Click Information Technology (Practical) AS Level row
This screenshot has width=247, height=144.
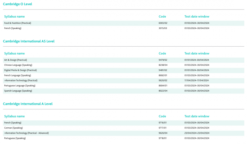(124, 80)
